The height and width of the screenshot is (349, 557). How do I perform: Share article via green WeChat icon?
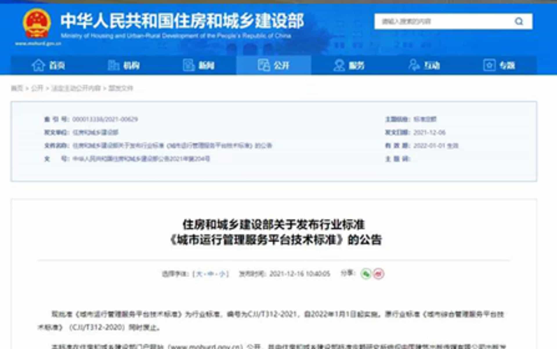(366, 274)
